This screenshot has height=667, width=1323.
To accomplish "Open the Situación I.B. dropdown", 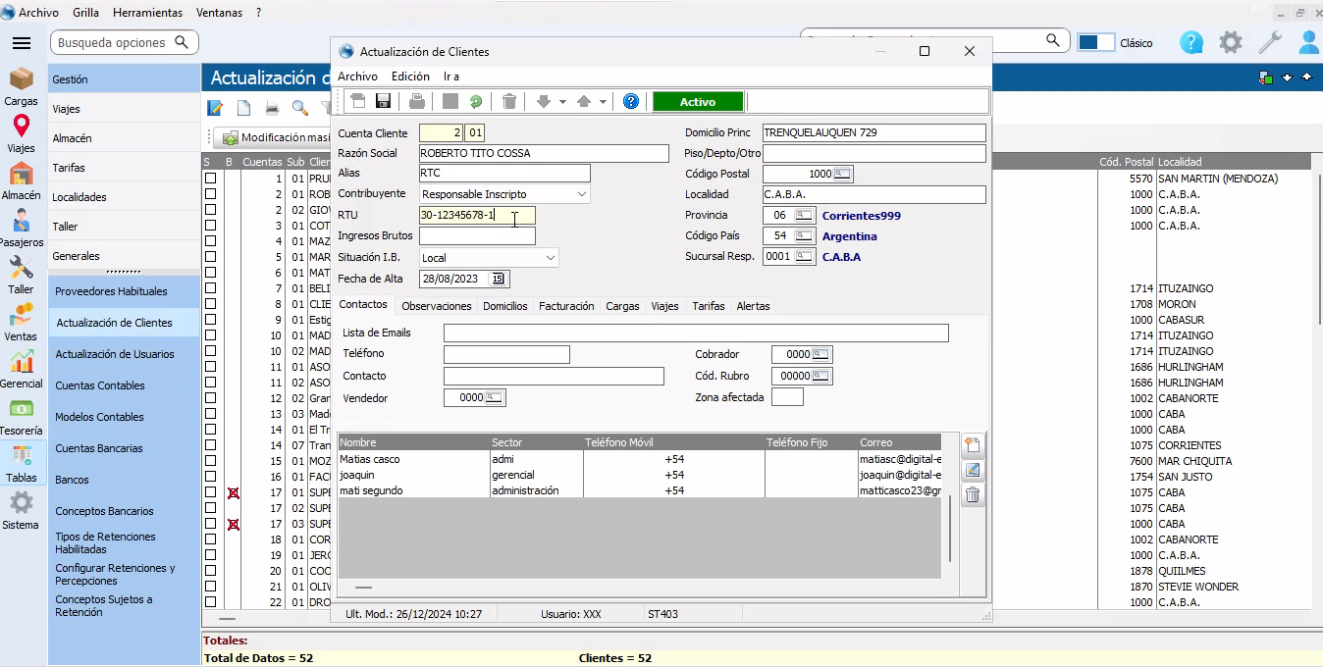I will point(550,258).
